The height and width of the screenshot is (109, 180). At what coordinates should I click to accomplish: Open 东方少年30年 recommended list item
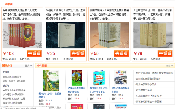(x=154, y=73)
